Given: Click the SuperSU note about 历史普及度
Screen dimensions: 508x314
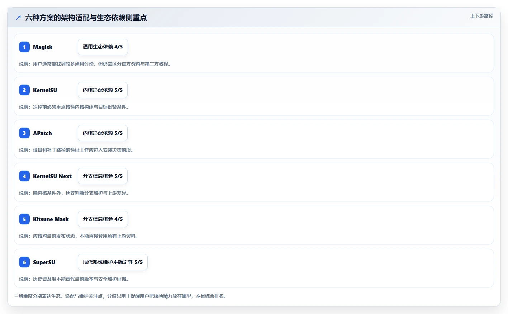Looking at the screenshot, I should pyautogui.click(x=75, y=279).
